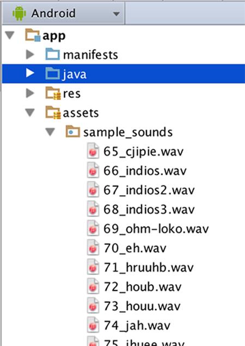
Task: Select file name 73_houu.wav
Action: (142, 307)
